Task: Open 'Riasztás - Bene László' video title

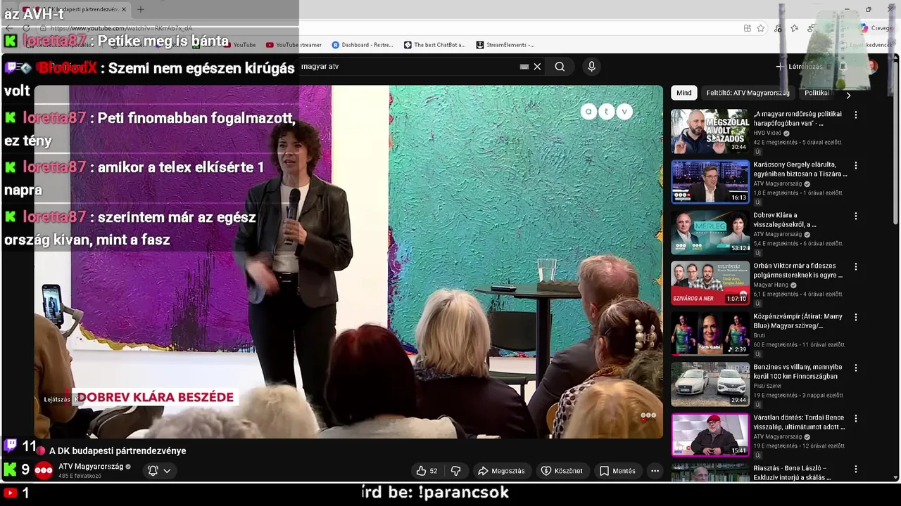Action: [x=792, y=473]
